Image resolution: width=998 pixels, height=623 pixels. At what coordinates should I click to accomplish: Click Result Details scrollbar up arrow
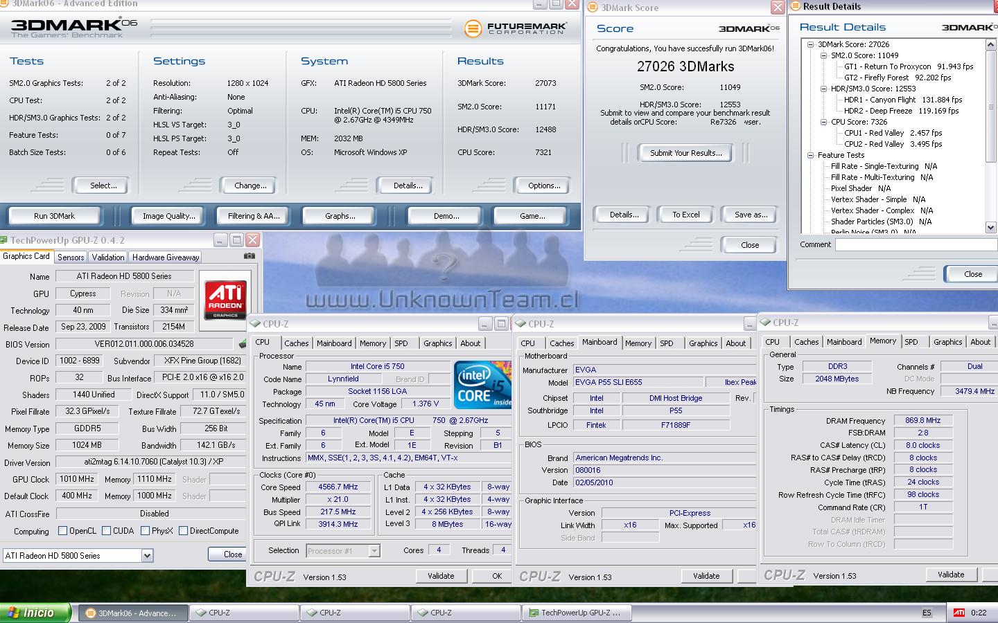[990, 45]
